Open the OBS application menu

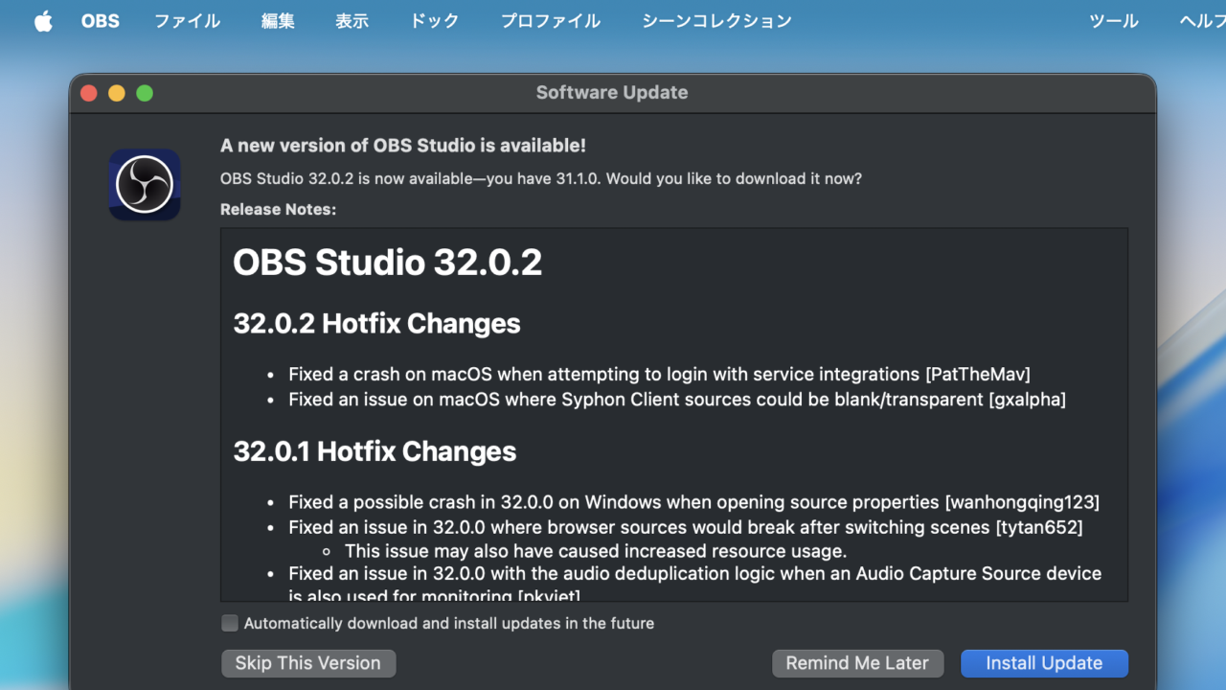(x=101, y=21)
